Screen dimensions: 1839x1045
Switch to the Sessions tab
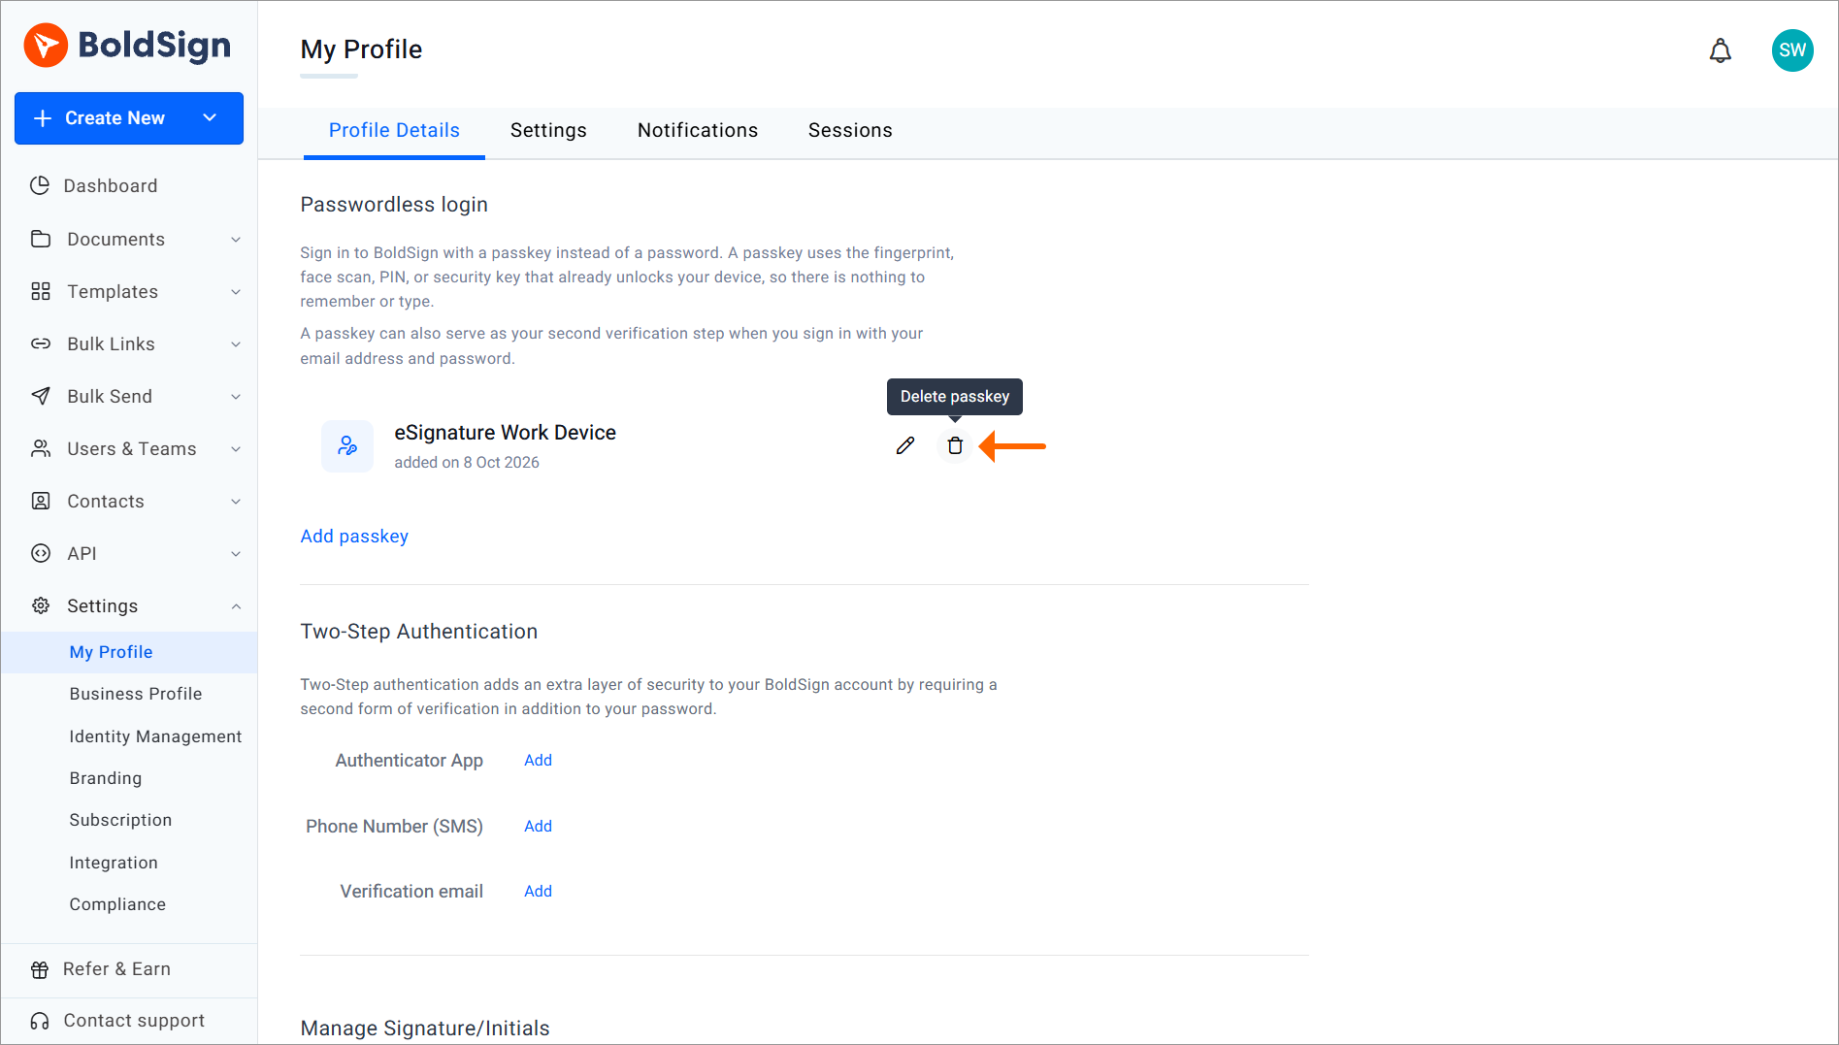coord(850,130)
